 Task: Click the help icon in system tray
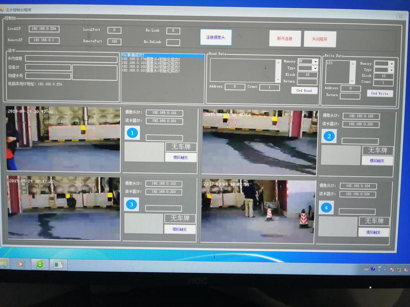click(x=373, y=269)
